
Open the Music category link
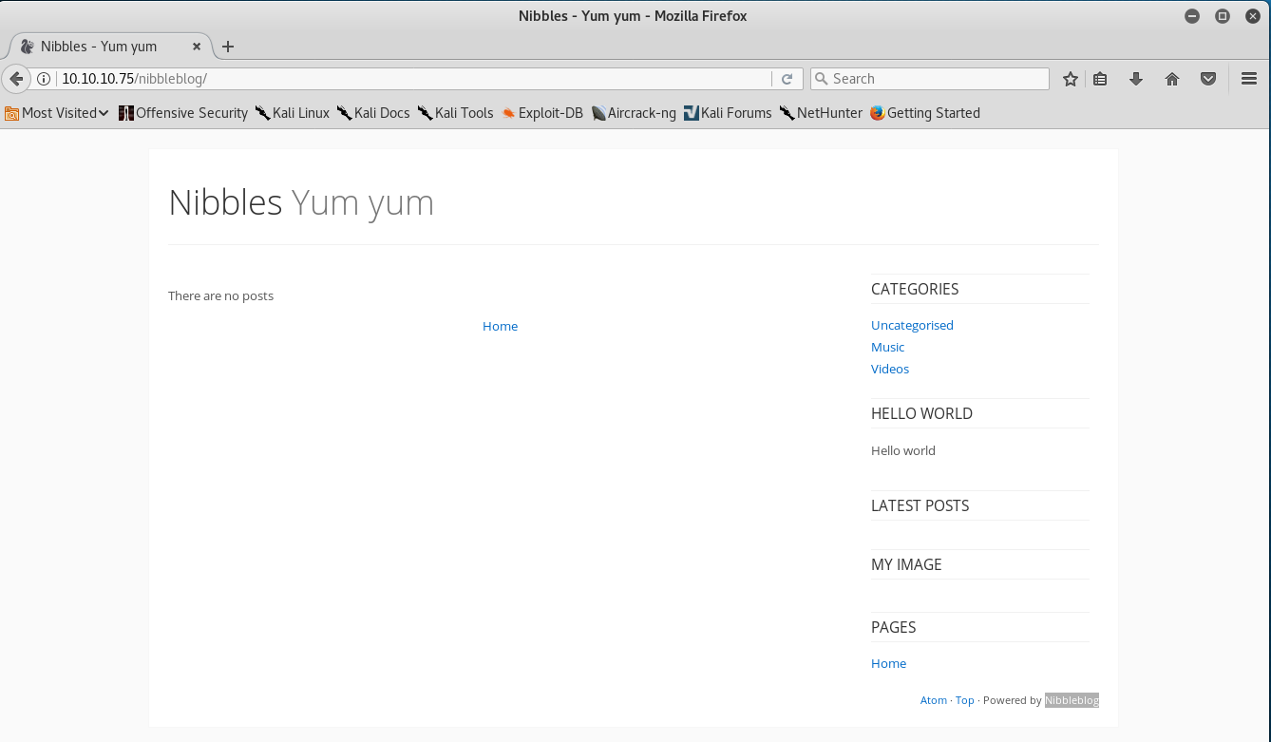pyautogui.click(x=887, y=347)
